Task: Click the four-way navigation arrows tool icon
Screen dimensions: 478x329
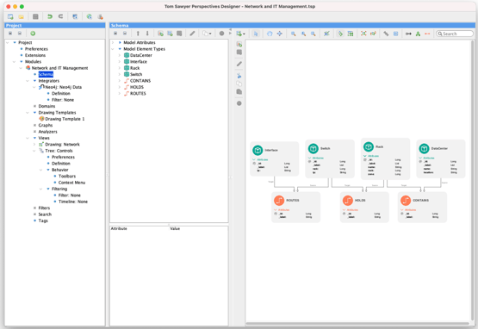Action: coord(279,34)
